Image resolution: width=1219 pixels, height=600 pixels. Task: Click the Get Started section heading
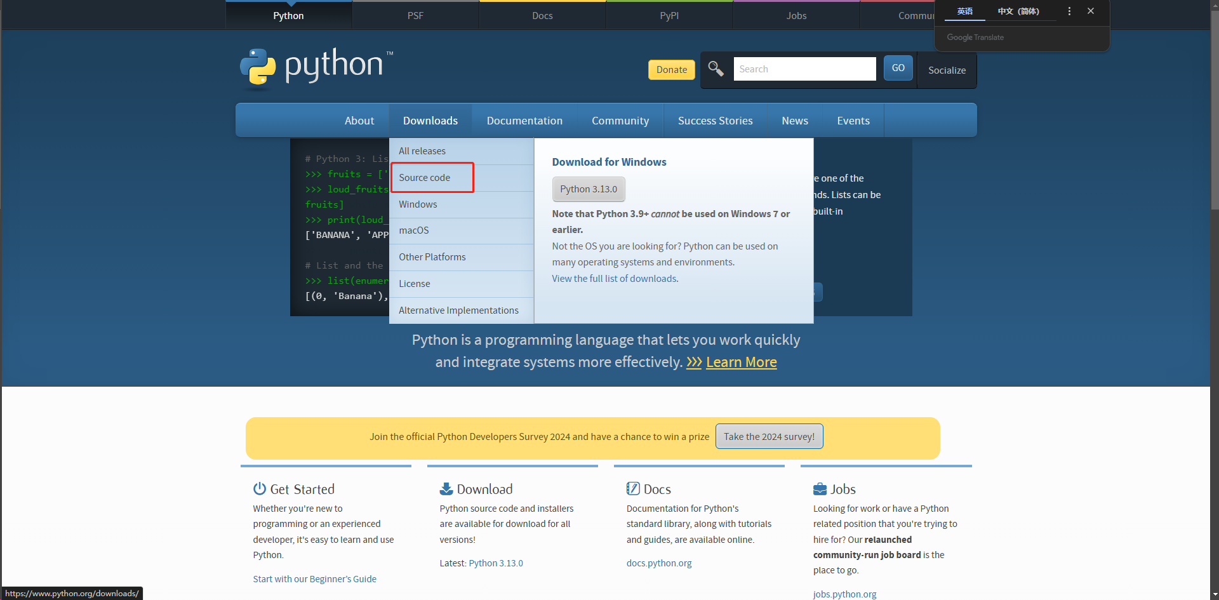[302, 490]
